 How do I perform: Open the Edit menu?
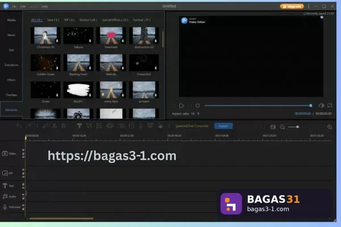tap(23, 6)
